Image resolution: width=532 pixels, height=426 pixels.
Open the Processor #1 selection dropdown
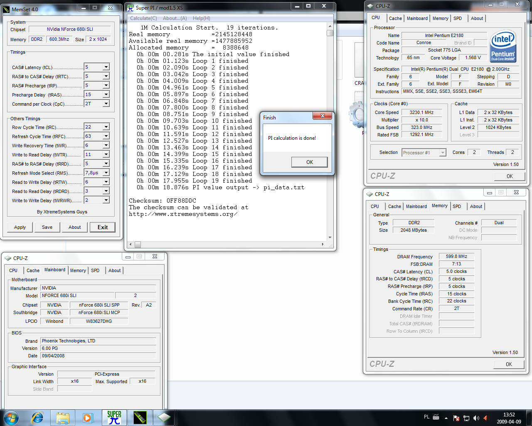coord(443,153)
